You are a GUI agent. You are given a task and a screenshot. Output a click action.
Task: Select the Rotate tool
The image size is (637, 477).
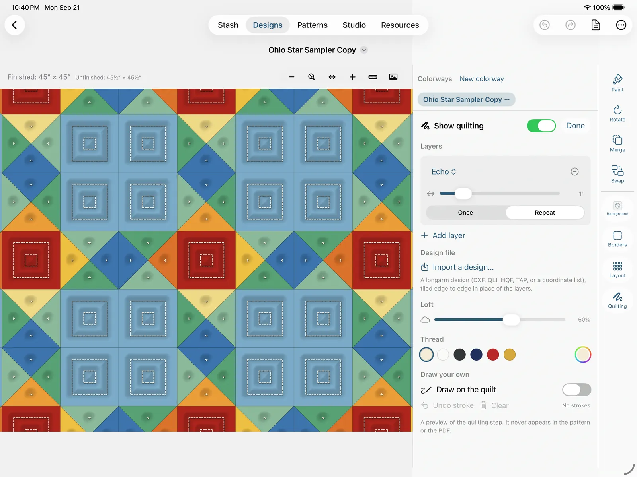[617, 113]
